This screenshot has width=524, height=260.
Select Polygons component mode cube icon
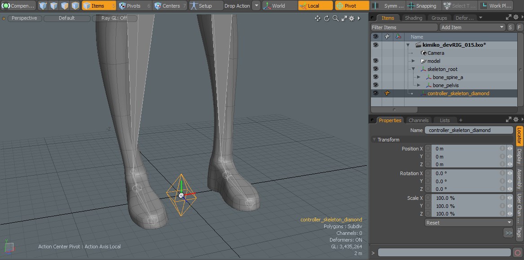[65, 6]
